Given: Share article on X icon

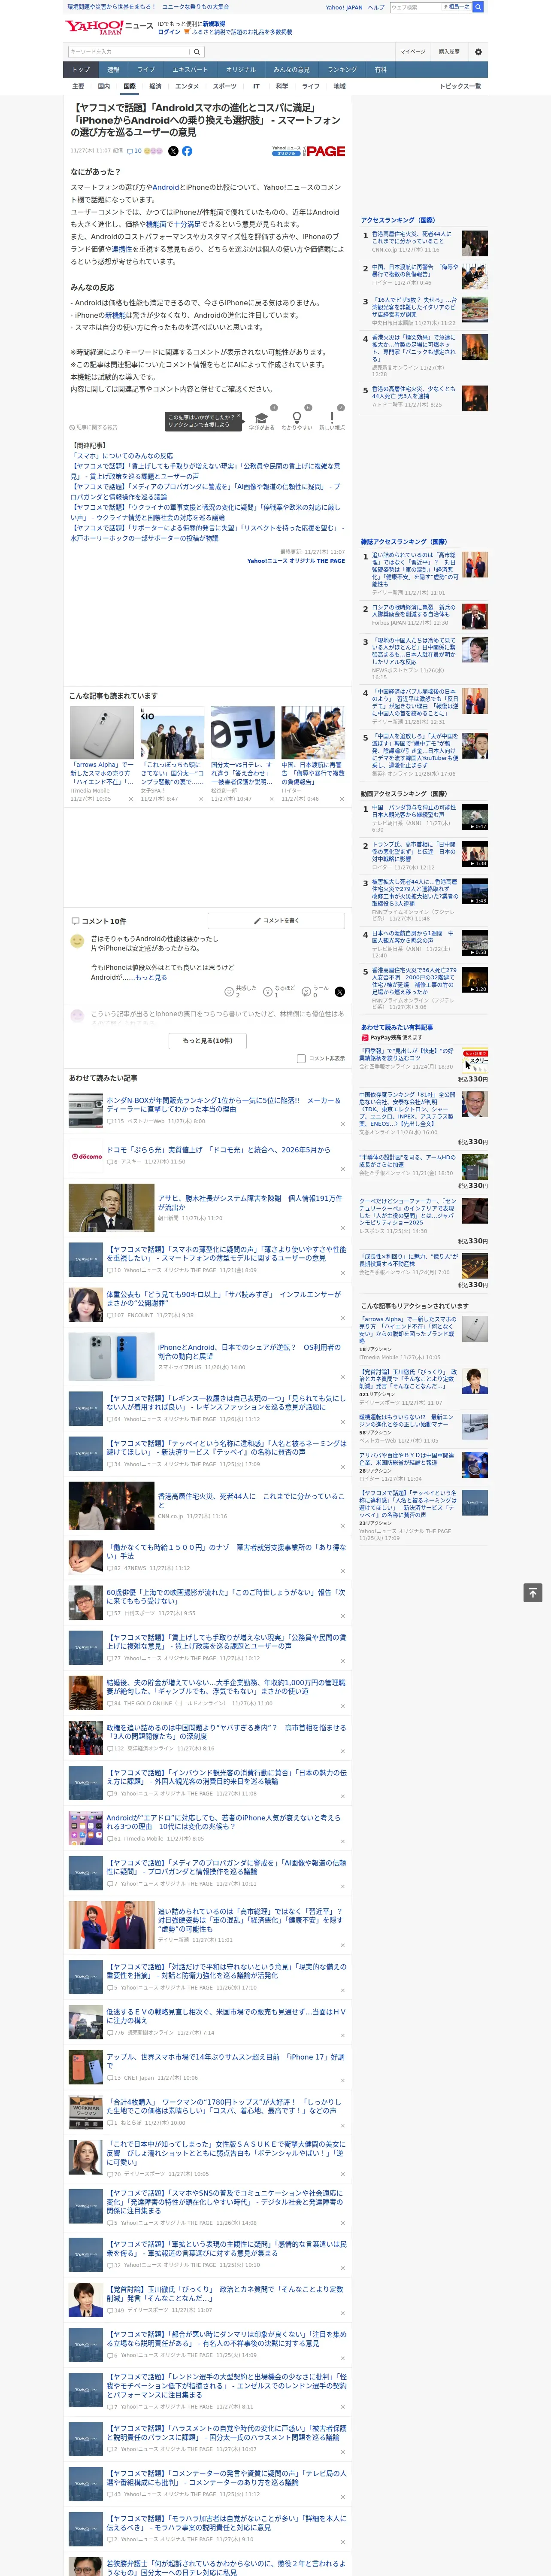Looking at the screenshot, I should 173,151.
